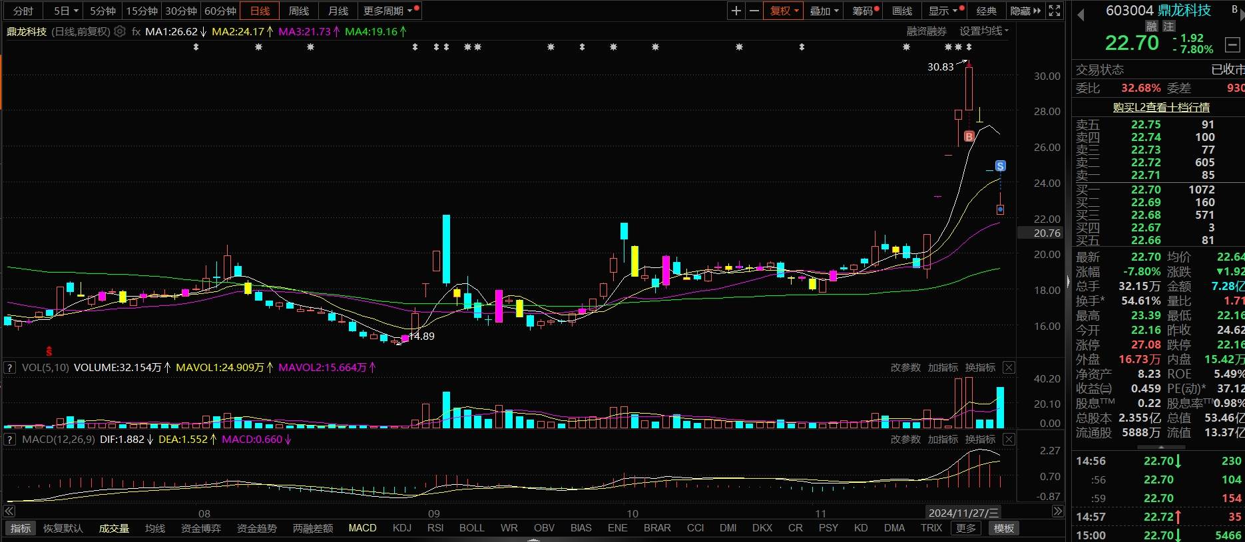Toggle 经典 classic layout
Screen dimensions: 1245x542
coord(986,11)
